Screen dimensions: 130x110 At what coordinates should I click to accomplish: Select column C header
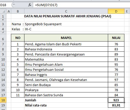coord(66,11)
